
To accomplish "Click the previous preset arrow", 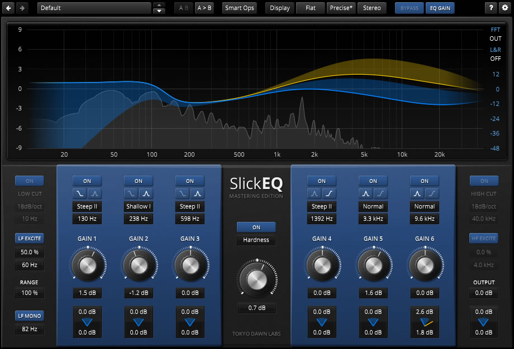I will point(8,8).
